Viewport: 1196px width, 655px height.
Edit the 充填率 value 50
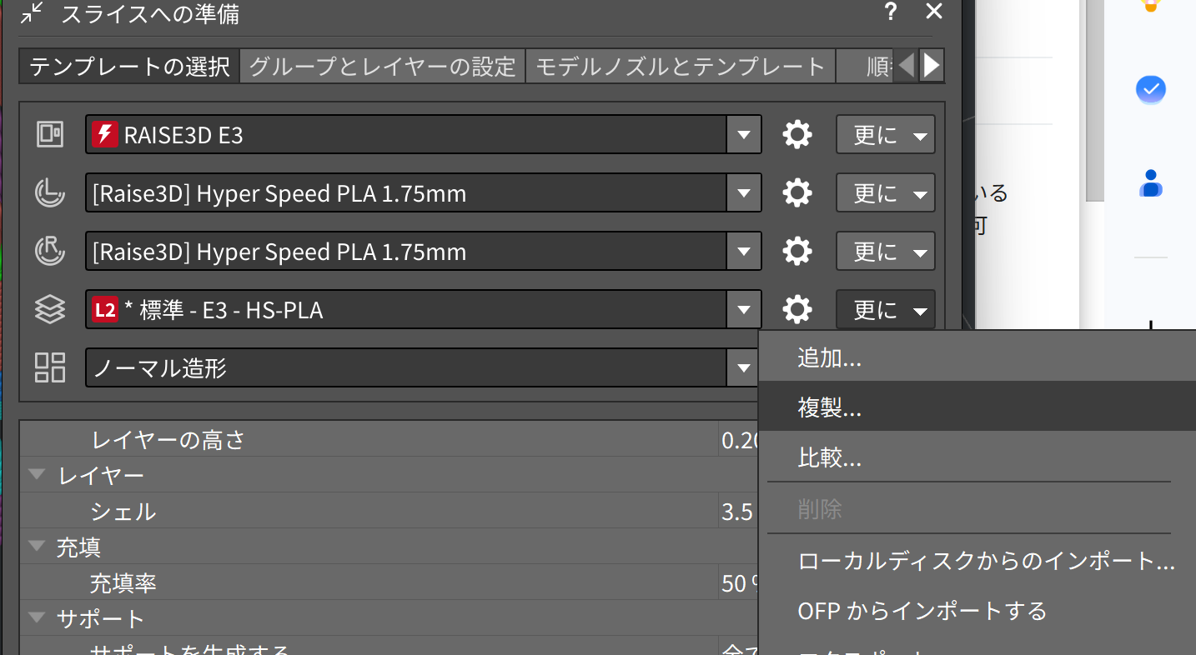(738, 582)
